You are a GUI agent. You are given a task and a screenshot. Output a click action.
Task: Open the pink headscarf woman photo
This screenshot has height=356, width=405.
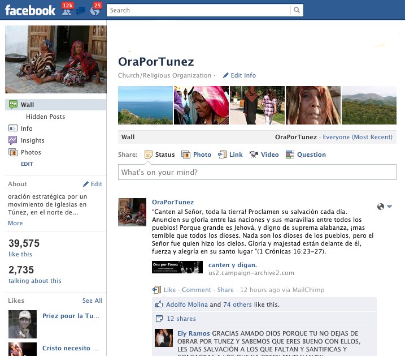point(201,105)
